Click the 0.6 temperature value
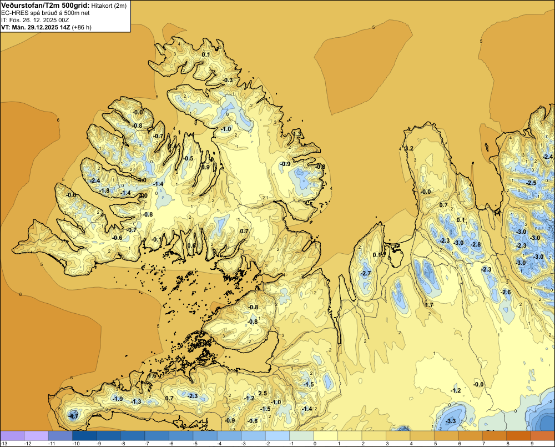 point(191,245)
